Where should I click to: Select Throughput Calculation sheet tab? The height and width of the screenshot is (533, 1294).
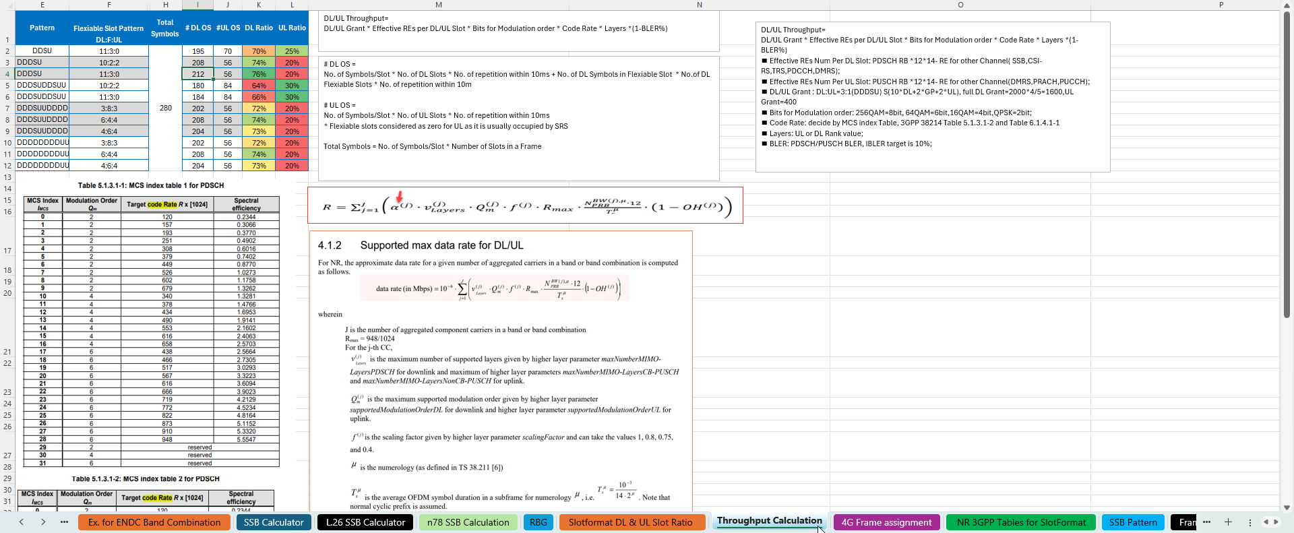click(x=769, y=521)
